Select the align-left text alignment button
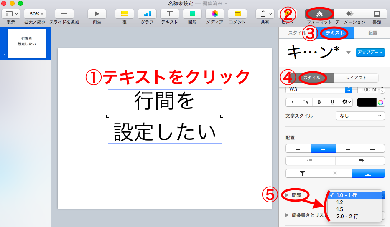 point(298,148)
